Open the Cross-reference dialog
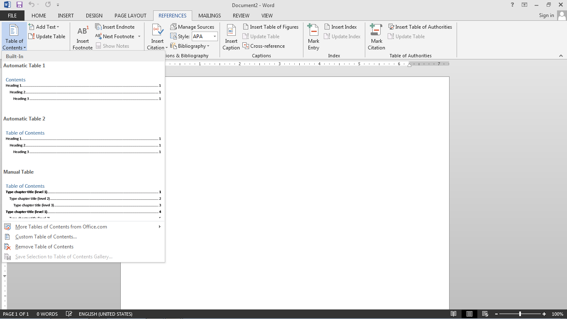This screenshot has height=319, width=567. coord(264,46)
